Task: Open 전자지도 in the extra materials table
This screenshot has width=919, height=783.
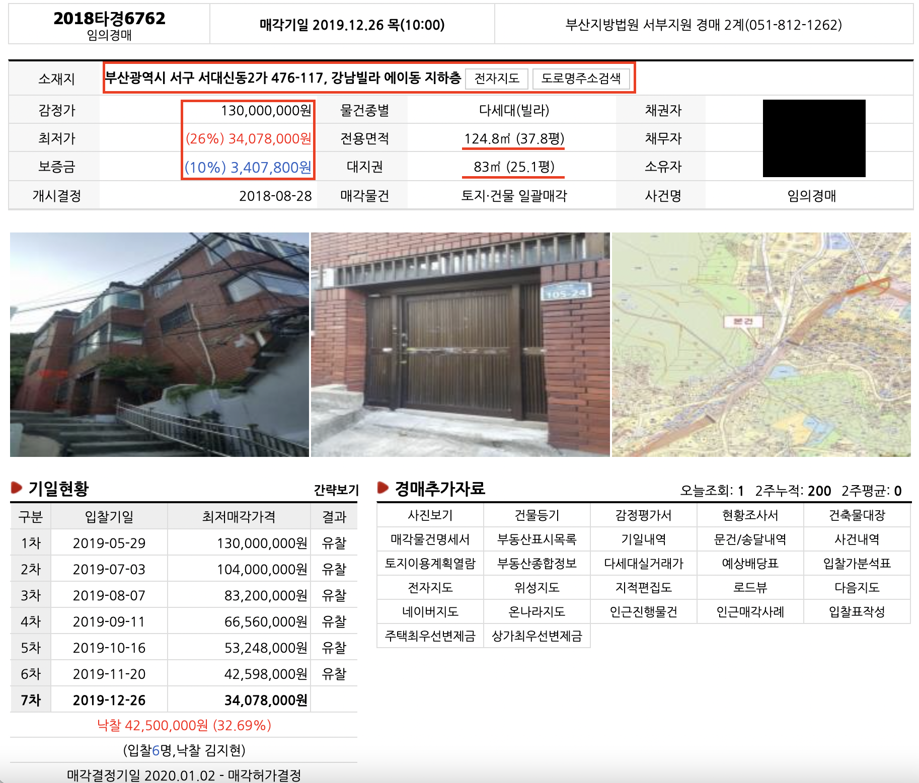Action: [x=430, y=588]
